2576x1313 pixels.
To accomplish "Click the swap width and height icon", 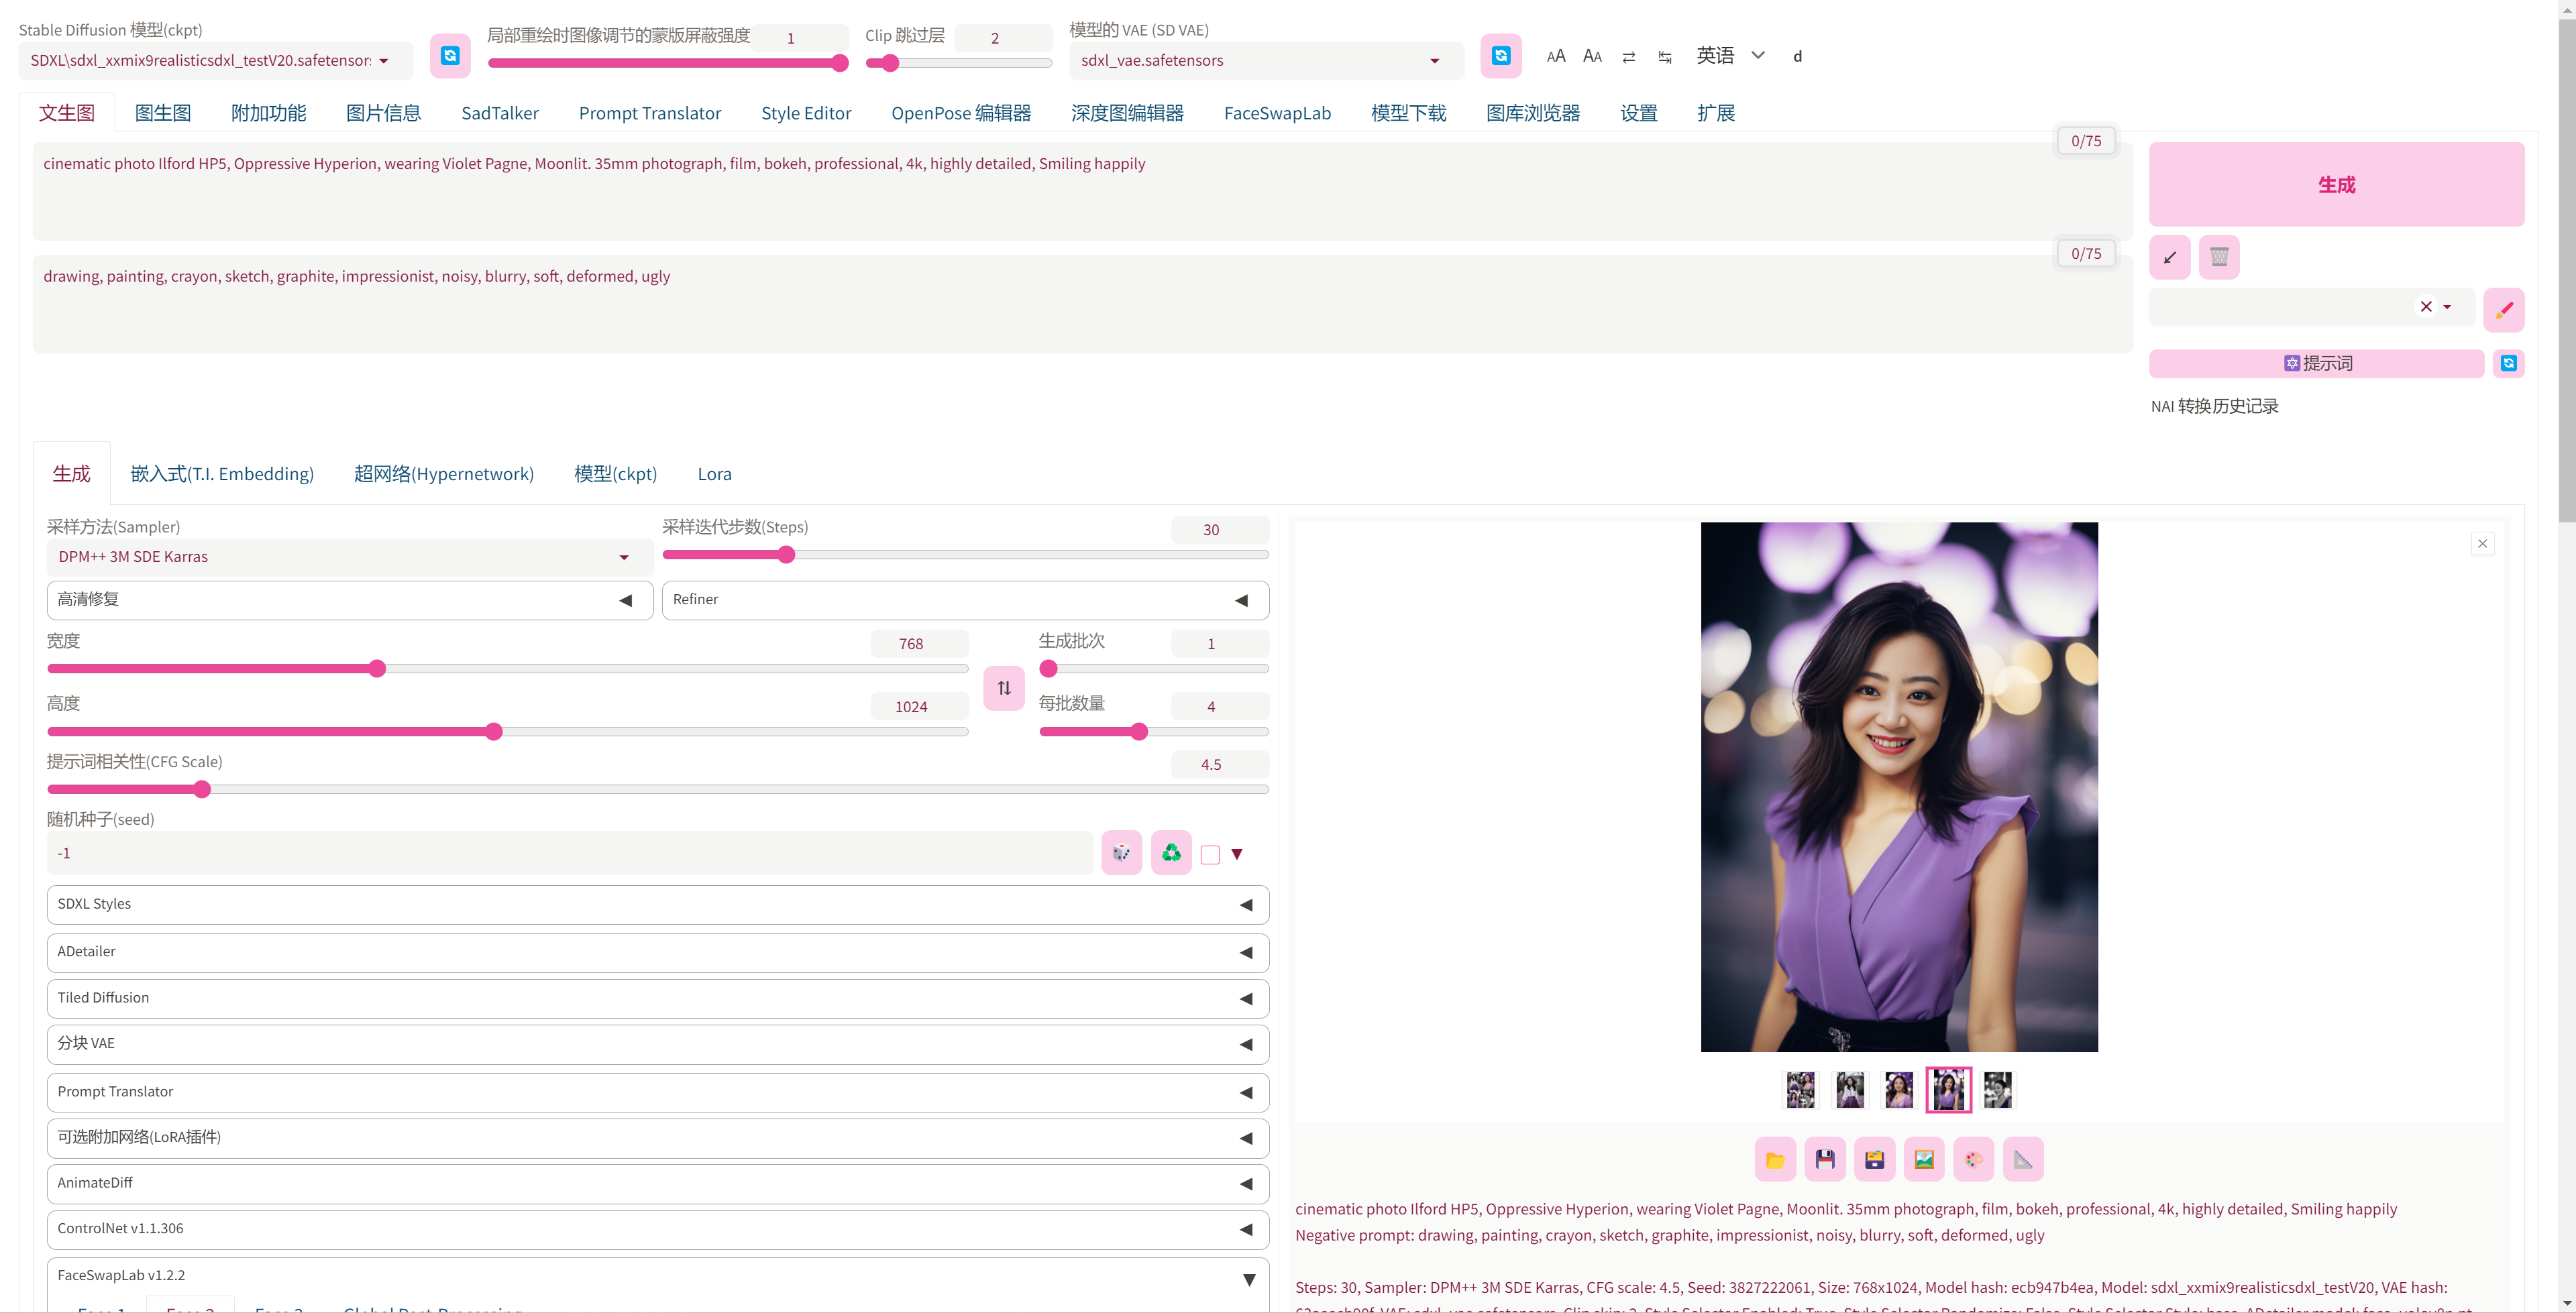I will point(1004,688).
